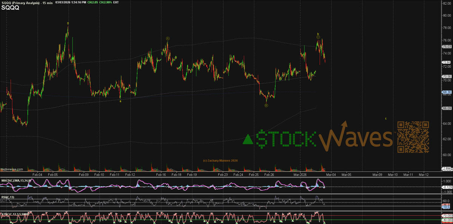The image size is (453, 224).
Task: Click the Feb-04 date on time axis
Action: (x=37, y=175)
